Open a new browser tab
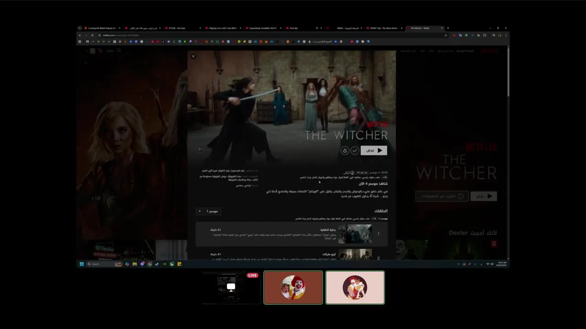Viewport: 586px width, 329px height. 448,28
